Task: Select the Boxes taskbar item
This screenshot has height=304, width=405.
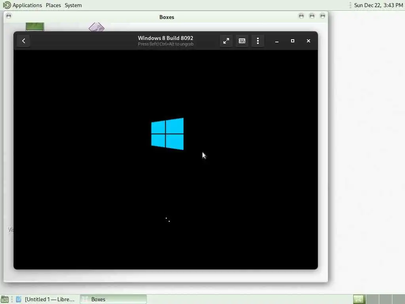Action: (x=113, y=299)
